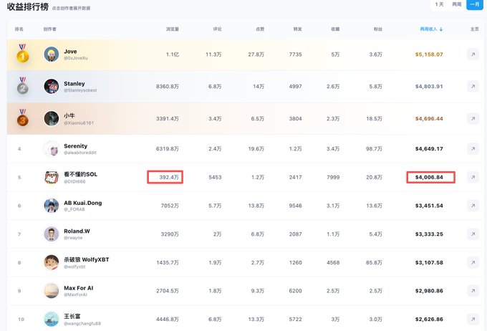Click the @Stanleysobest handle
Screen dimensions: 487x331
(80, 90)
